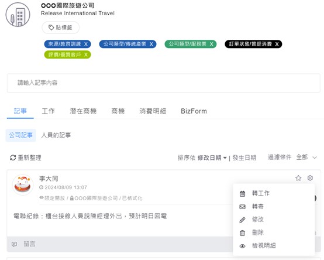324x260 pixels.
Task: Open the gear settings icon on note
Action: point(310,178)
